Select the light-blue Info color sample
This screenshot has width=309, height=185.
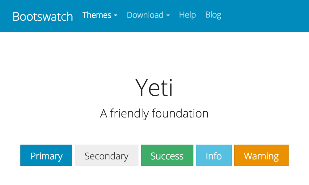pyautogui.click(x=214, y=155)
